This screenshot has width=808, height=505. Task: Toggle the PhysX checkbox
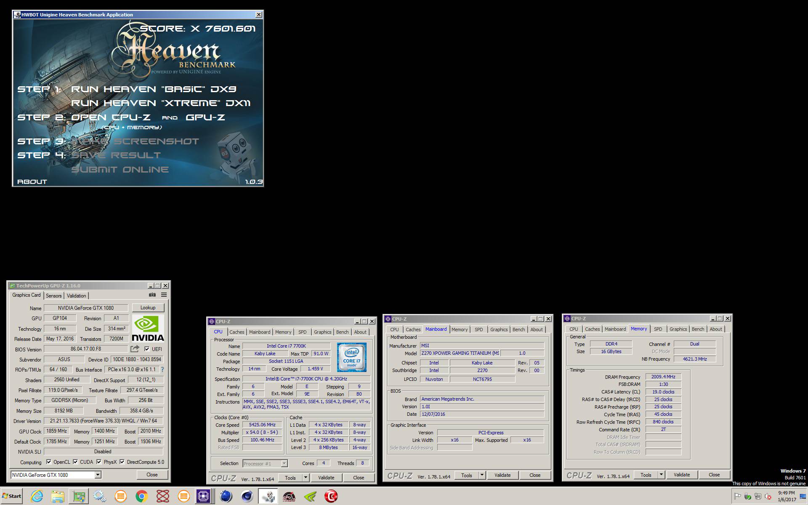[x=99, y=462]
